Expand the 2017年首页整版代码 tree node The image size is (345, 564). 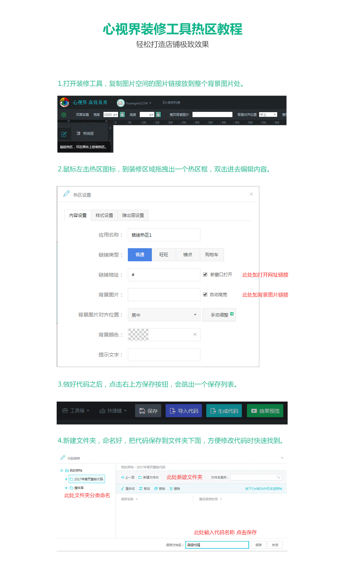click(x=66, y=479)
